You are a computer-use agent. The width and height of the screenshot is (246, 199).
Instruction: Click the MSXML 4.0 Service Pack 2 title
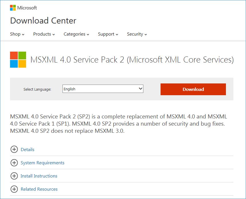click(x=132, y=60)
